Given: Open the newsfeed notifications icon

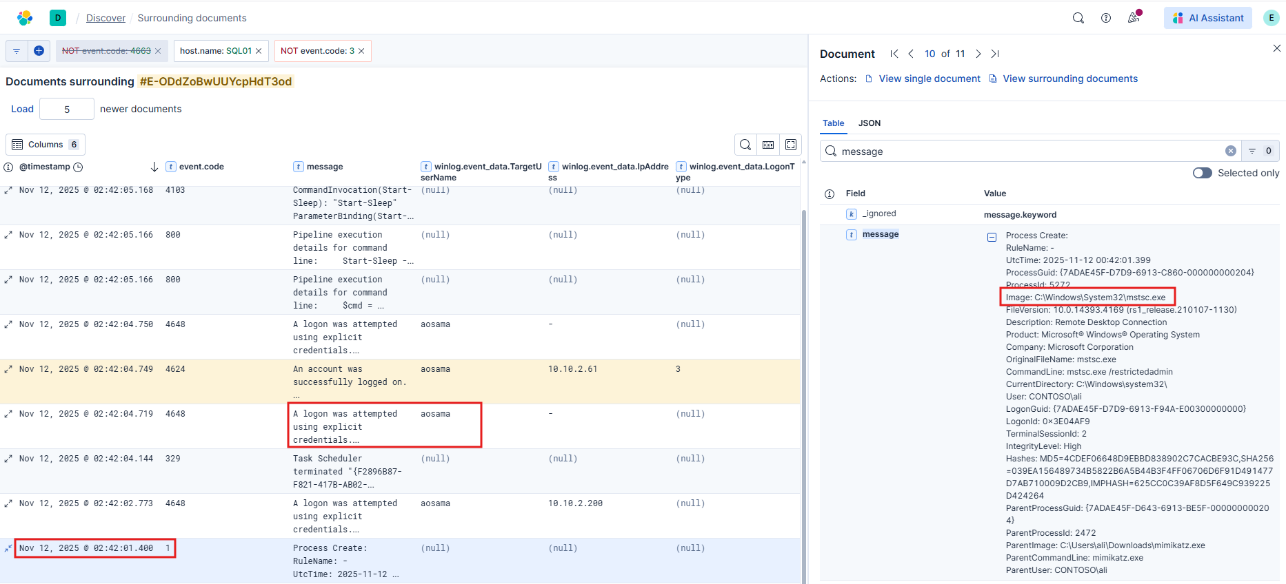Looking at the screenshot, I should pos(1134,18).
